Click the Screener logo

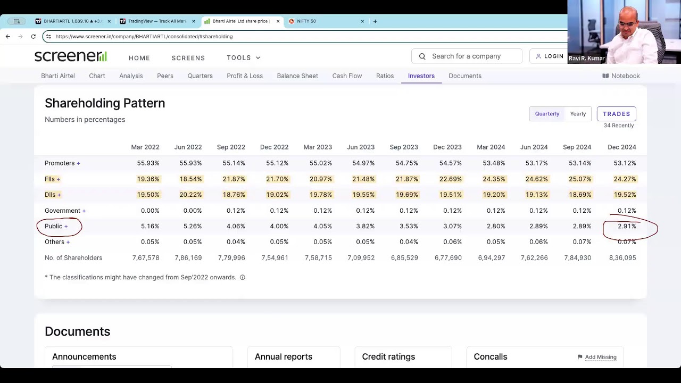71,56
